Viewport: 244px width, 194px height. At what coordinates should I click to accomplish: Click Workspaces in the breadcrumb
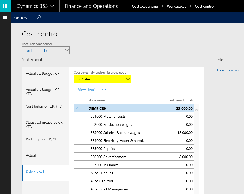176,6
